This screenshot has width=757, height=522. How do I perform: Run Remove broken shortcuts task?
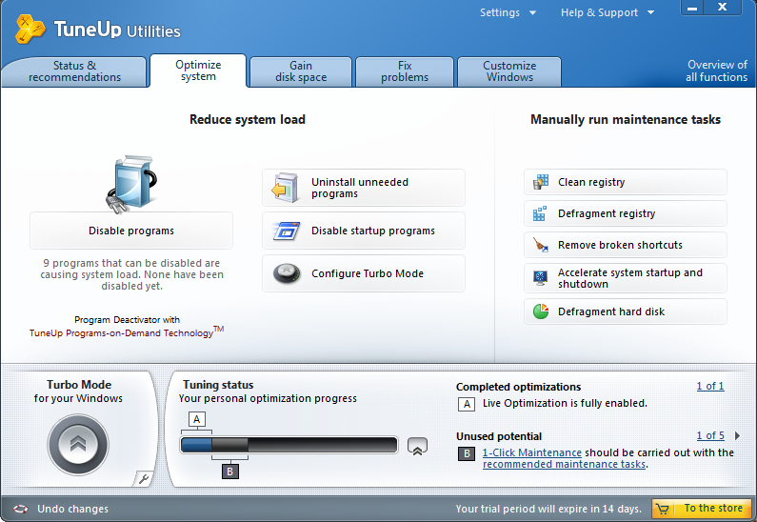626,245
